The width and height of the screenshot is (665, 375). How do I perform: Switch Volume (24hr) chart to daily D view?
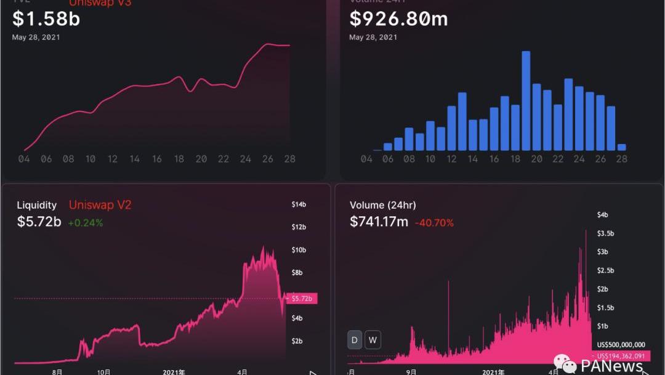click(x=355, y=340)
